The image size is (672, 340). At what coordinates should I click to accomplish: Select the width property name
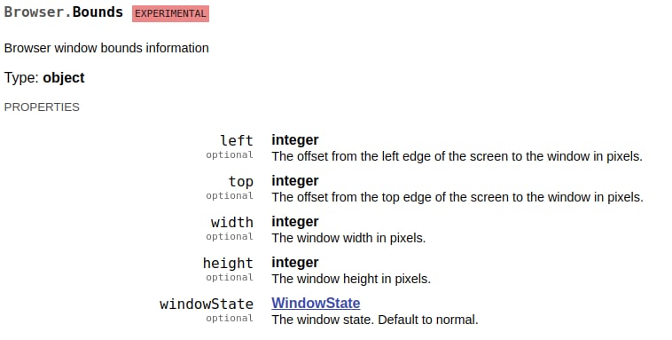232,222
